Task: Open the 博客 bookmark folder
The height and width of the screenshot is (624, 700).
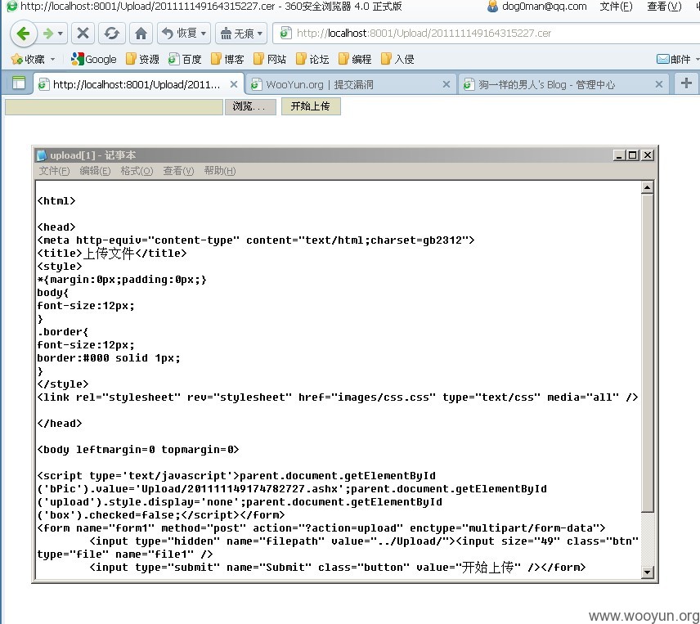Action: point(227,59)
